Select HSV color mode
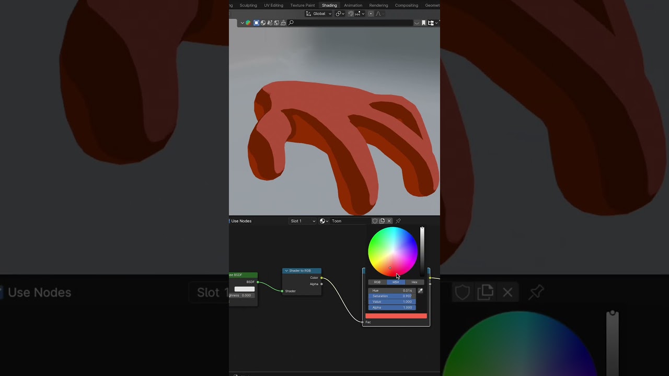 pos(396,282)
